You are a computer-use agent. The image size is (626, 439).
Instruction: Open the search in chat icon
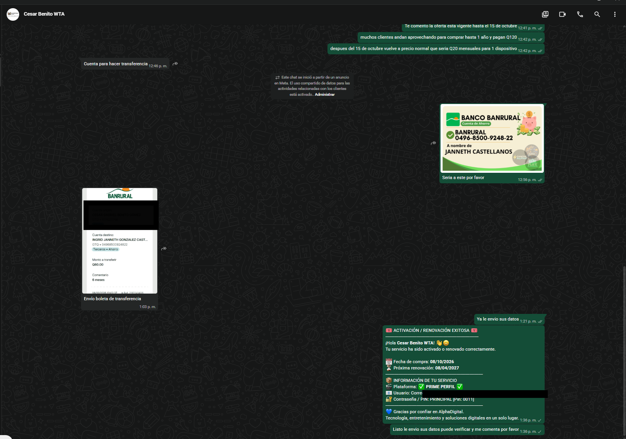pos(597,14)
